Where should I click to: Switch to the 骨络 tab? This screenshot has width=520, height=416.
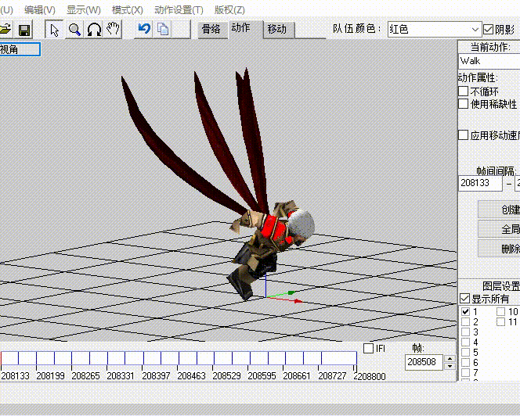tap(211, 30)
